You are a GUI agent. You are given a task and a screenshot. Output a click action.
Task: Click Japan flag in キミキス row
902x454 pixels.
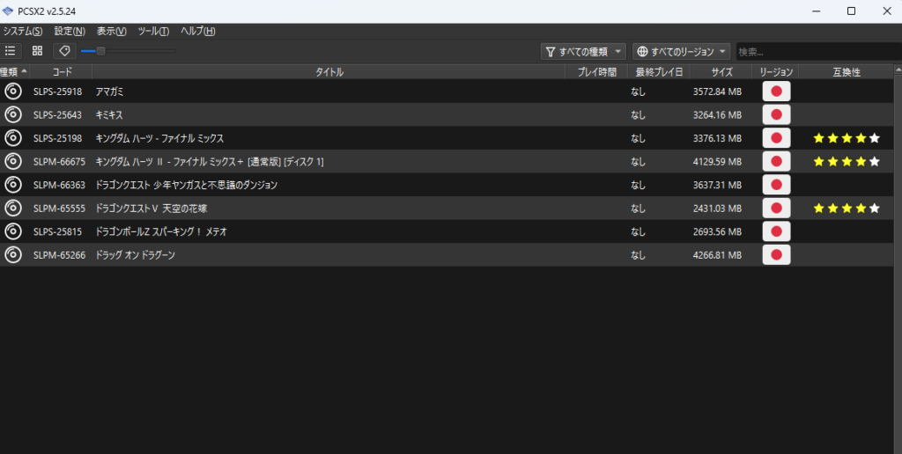(x=776, y=115)
